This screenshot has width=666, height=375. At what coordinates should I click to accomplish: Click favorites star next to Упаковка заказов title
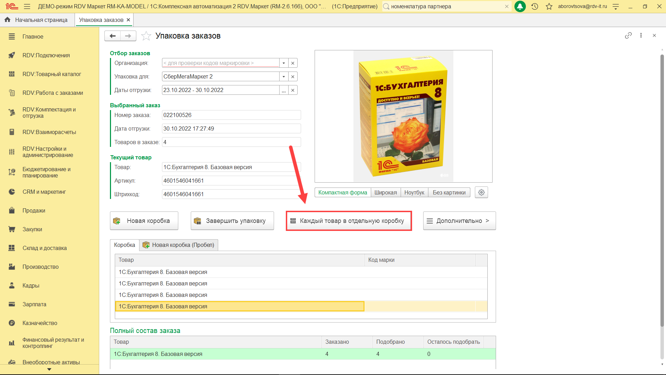point(146,36)
